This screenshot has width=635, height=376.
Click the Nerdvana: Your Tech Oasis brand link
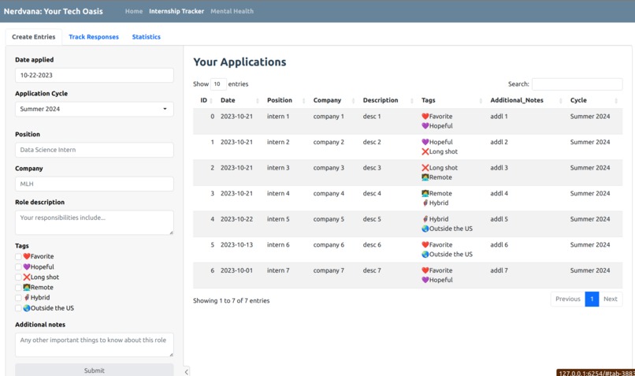coord(54,11)
